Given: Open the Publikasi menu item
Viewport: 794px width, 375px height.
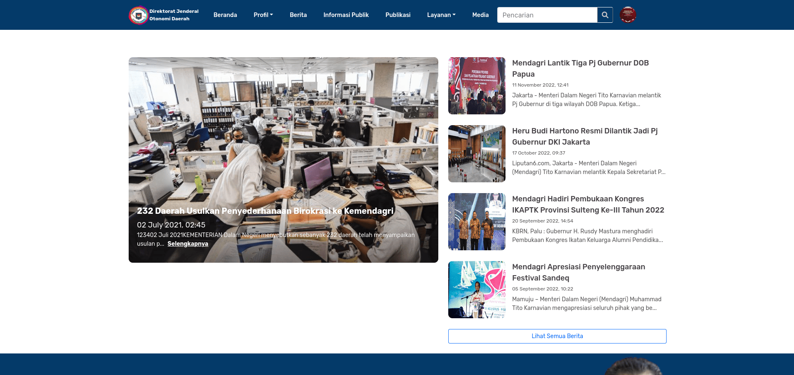Looking at the screenshot, I should 398,15.
